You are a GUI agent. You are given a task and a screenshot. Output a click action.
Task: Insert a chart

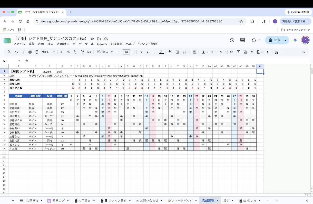coord(245,52)
